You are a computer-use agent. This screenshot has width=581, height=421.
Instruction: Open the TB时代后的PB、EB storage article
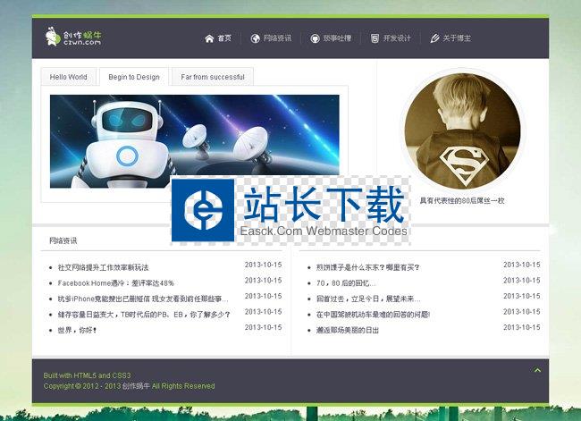(x=144, y=315)
